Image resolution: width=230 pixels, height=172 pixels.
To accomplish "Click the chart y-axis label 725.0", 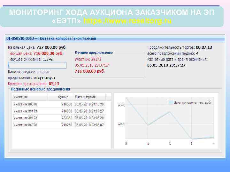I will [121, 105].
